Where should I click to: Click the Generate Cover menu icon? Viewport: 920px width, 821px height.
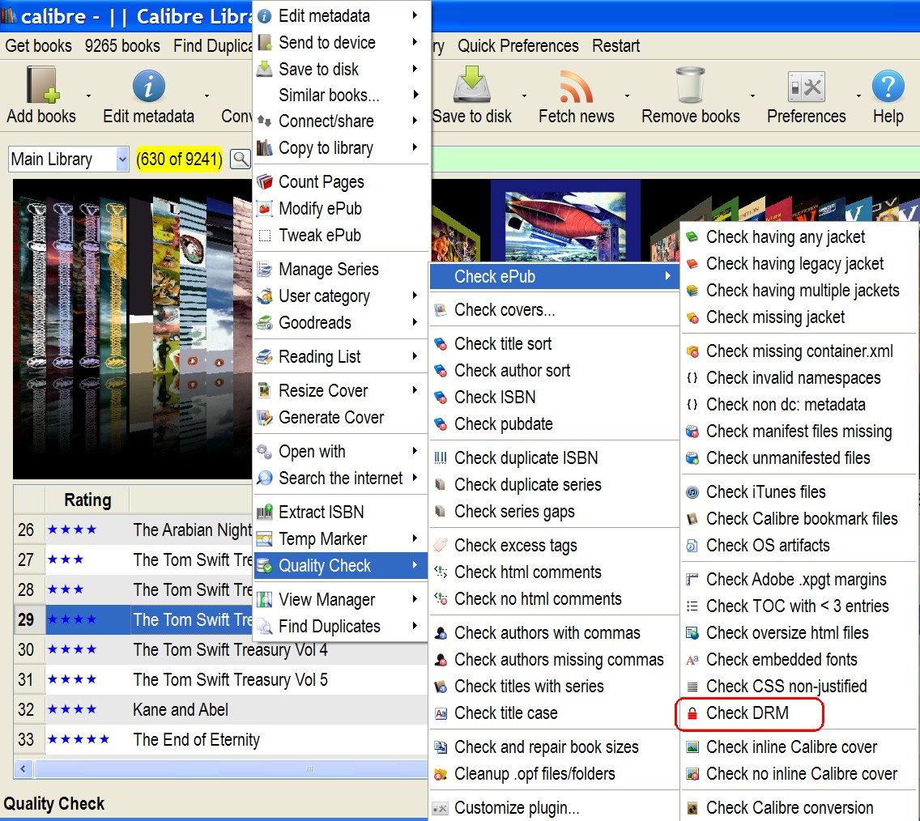(265, 418)
